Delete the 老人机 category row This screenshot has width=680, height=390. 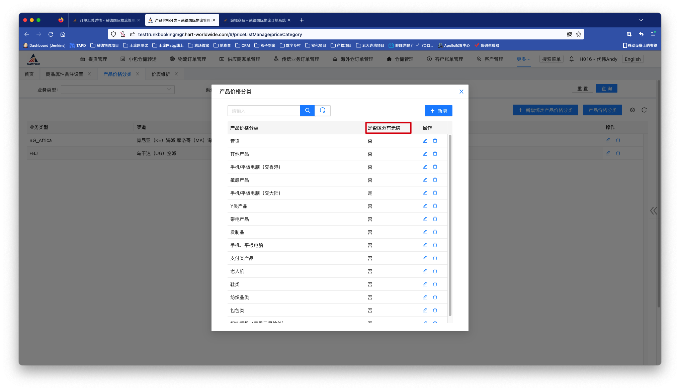tap(435, 271)
